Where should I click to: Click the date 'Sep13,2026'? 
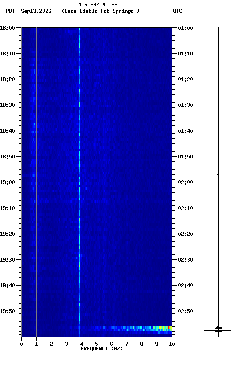pos(36,11)
